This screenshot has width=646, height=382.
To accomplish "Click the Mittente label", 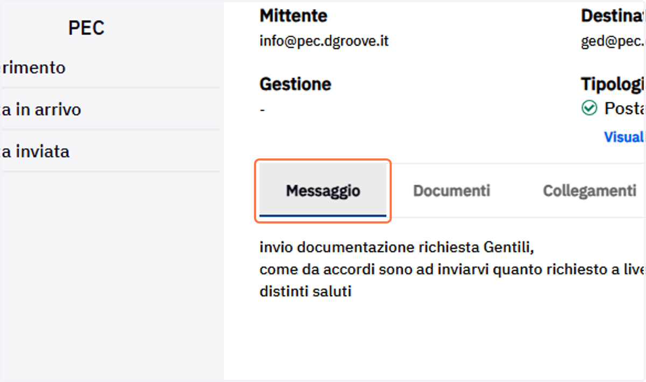I will 293,16.
